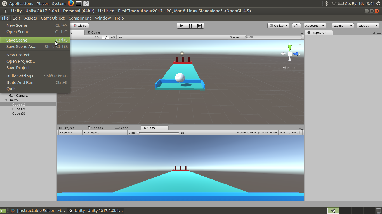Click the network tray icon

(334, 3)
